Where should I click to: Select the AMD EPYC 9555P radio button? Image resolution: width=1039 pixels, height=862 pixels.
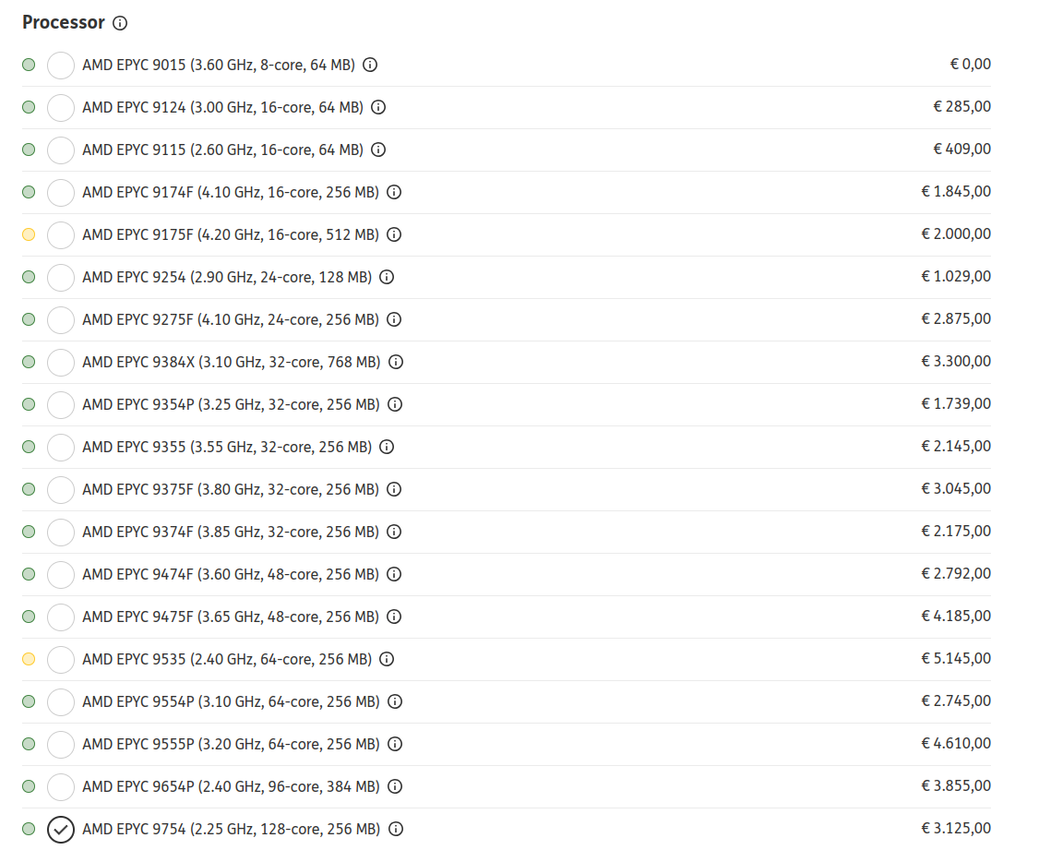(60, 743)
